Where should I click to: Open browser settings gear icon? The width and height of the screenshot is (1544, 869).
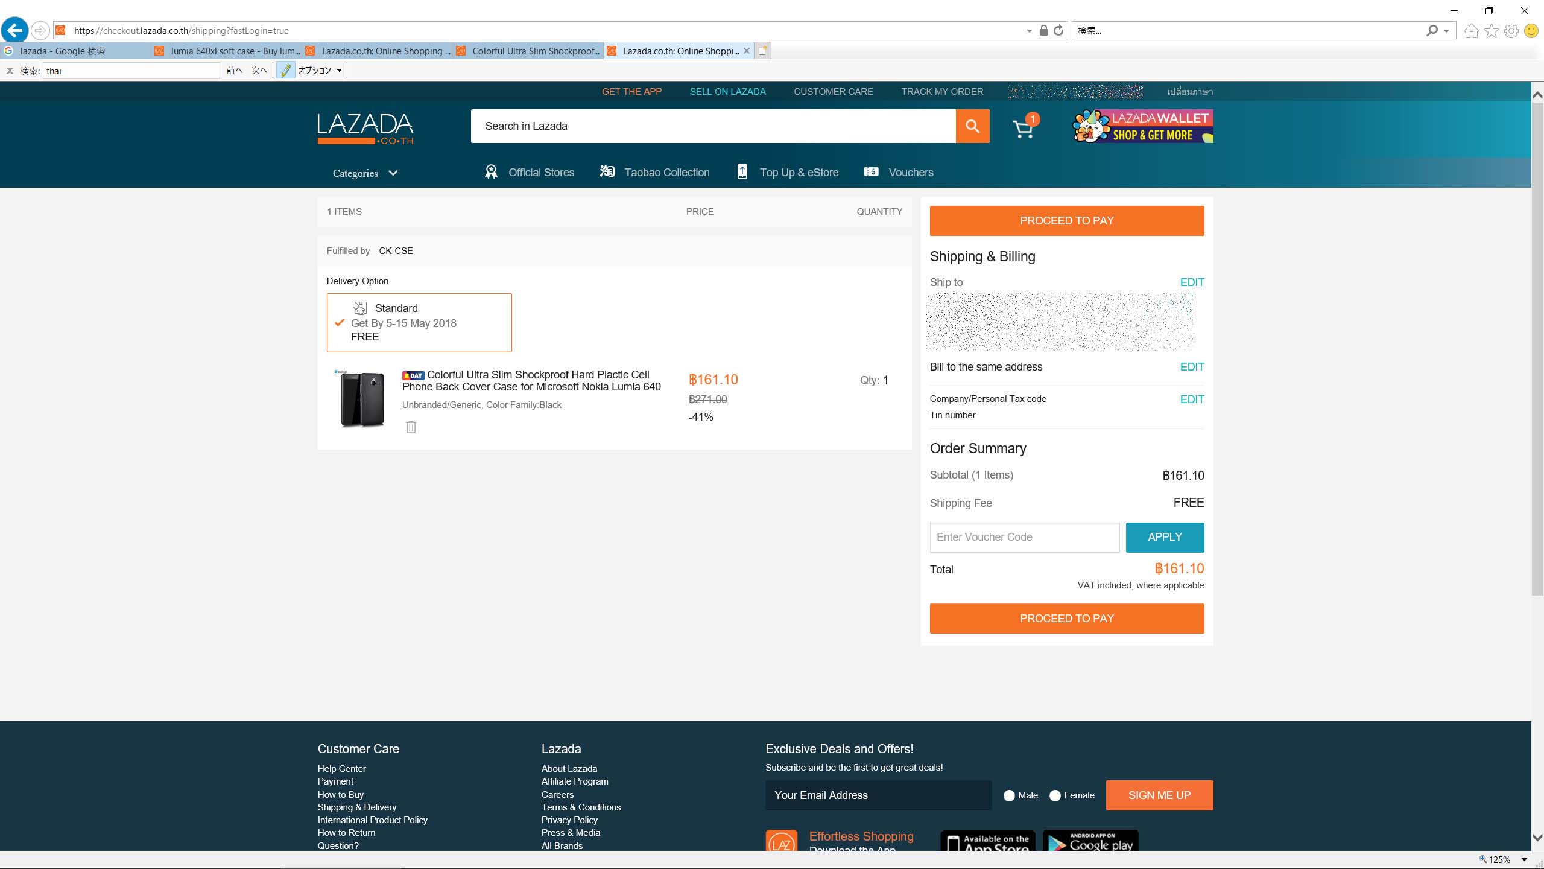coord(1511,31)
